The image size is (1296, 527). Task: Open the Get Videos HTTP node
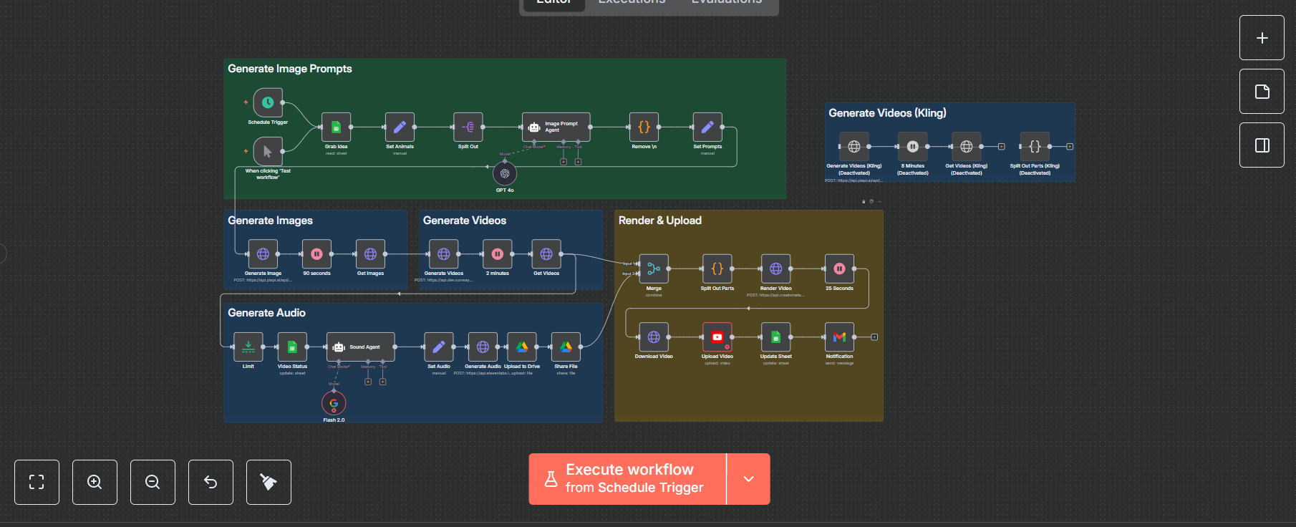(546, 253)
